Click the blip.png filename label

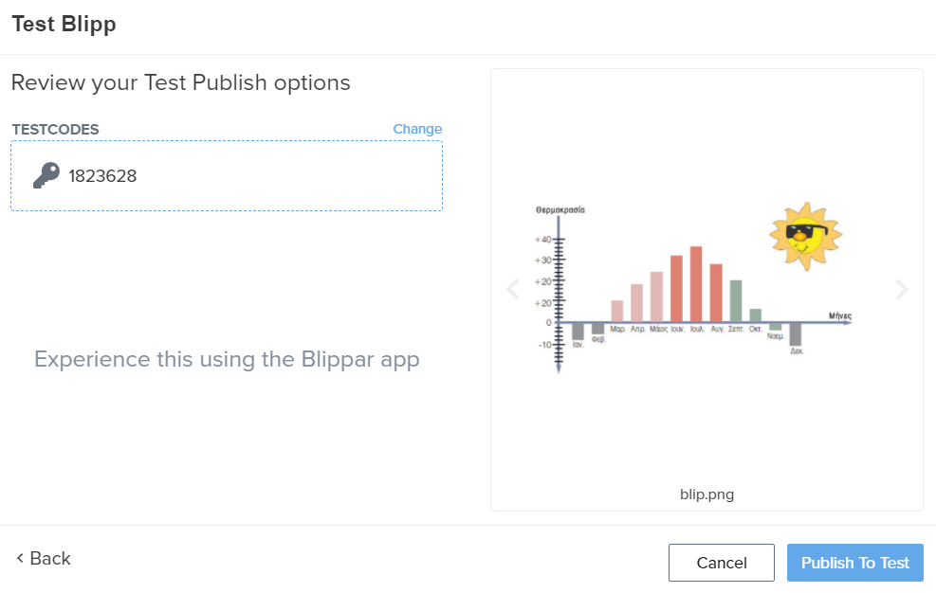(707, 494)
